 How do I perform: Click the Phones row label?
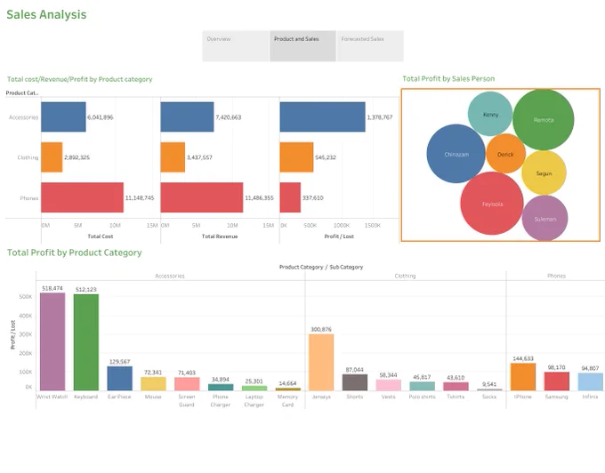click(x=29, y=197)
